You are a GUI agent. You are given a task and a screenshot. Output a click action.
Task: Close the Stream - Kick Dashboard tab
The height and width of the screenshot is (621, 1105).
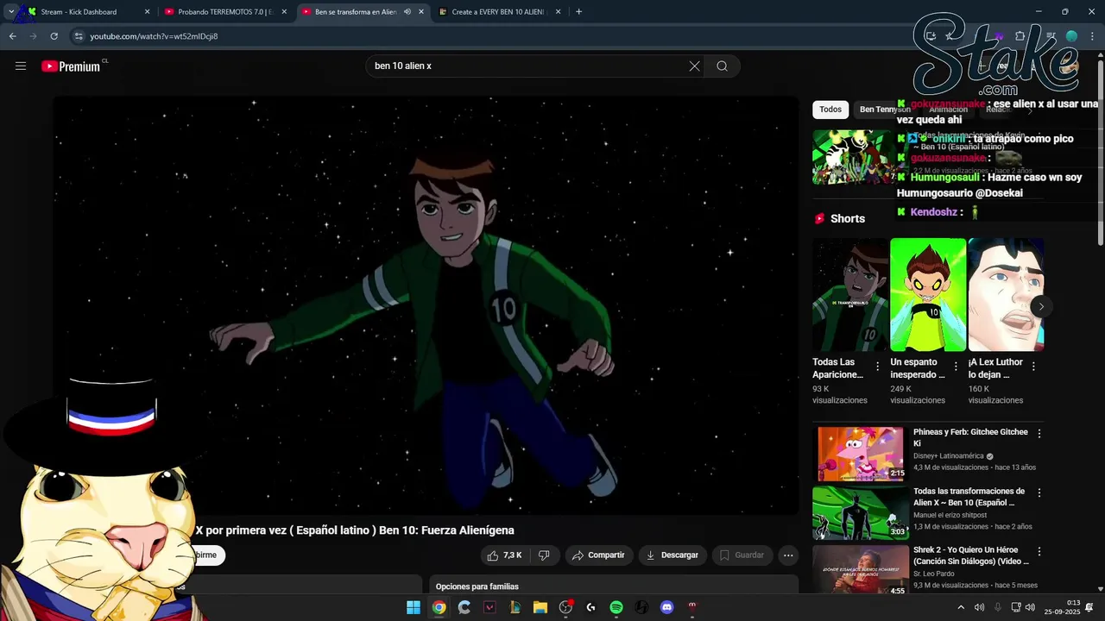point(147,12)
